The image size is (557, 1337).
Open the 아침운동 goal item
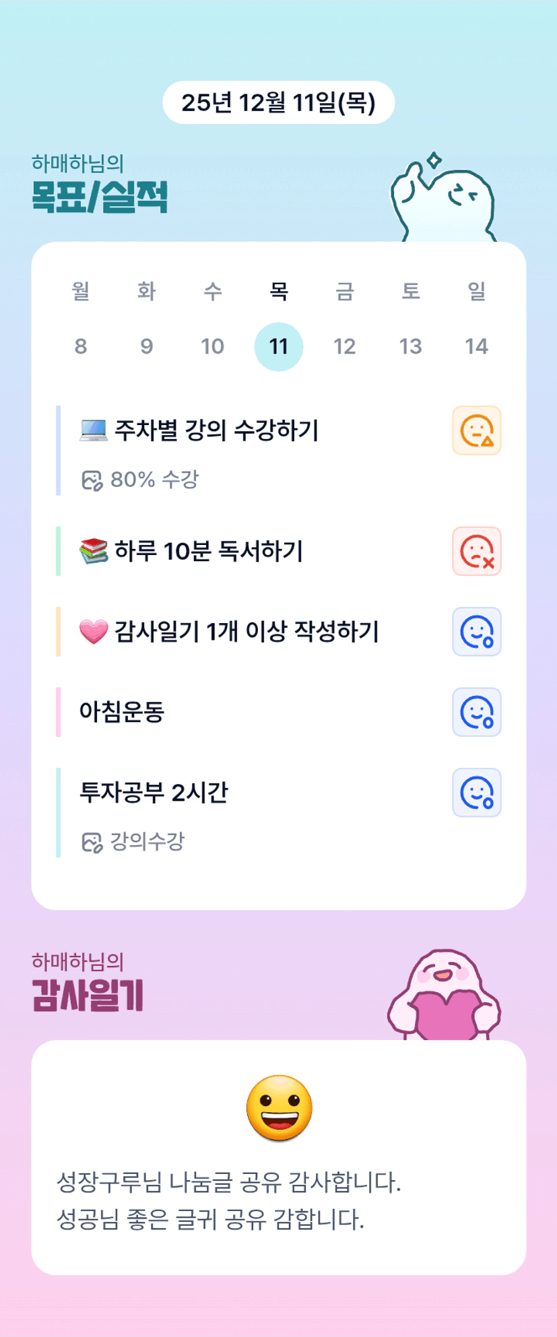click(x=123, y=712)
